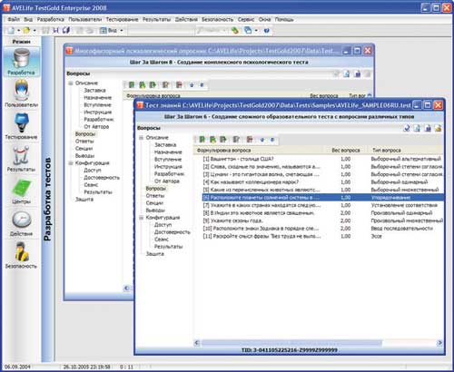Screen dimensions: 454x372
Task: Select question 11 about фразы in list
Action: (262, 236)
